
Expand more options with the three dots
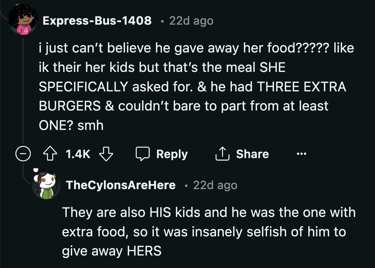[x=301, y=154]
